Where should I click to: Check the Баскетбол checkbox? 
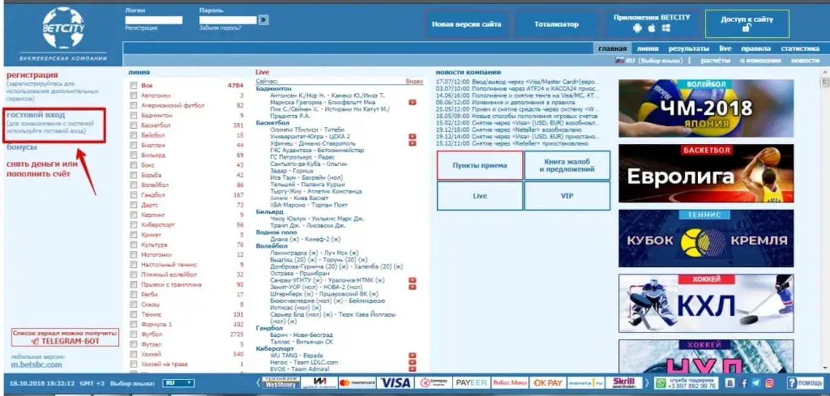click(133, 125)
